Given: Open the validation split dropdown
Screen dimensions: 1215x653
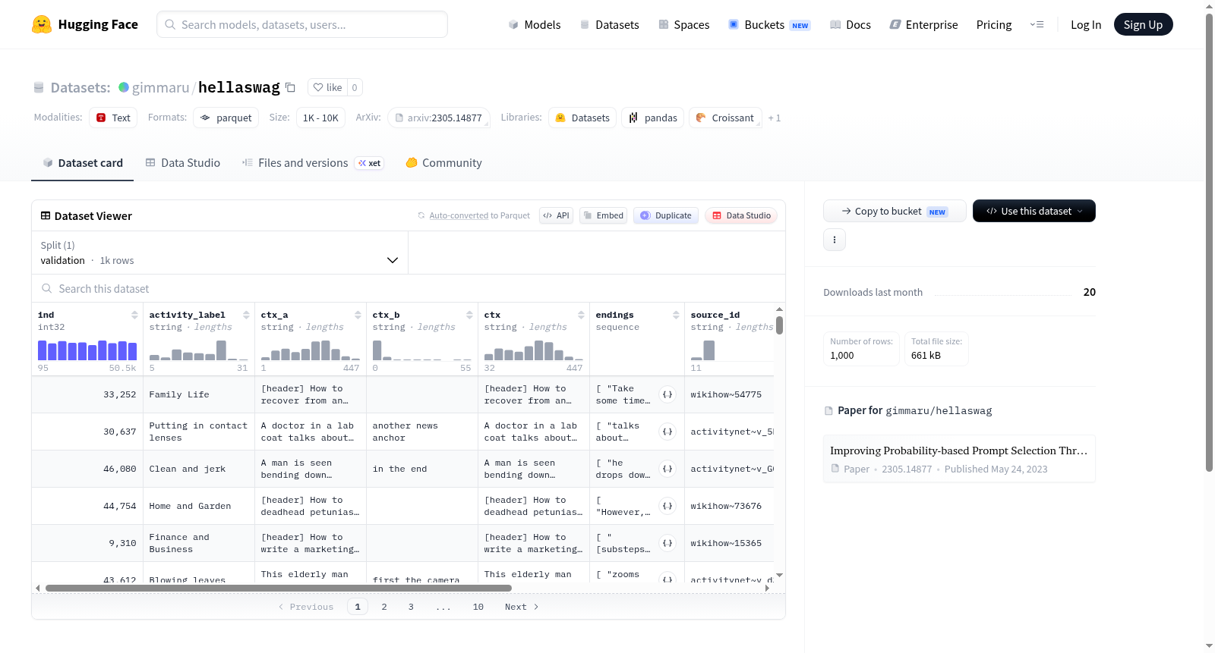Looking at the screenshot, I should pyautogui.click(x=220, y=253).
